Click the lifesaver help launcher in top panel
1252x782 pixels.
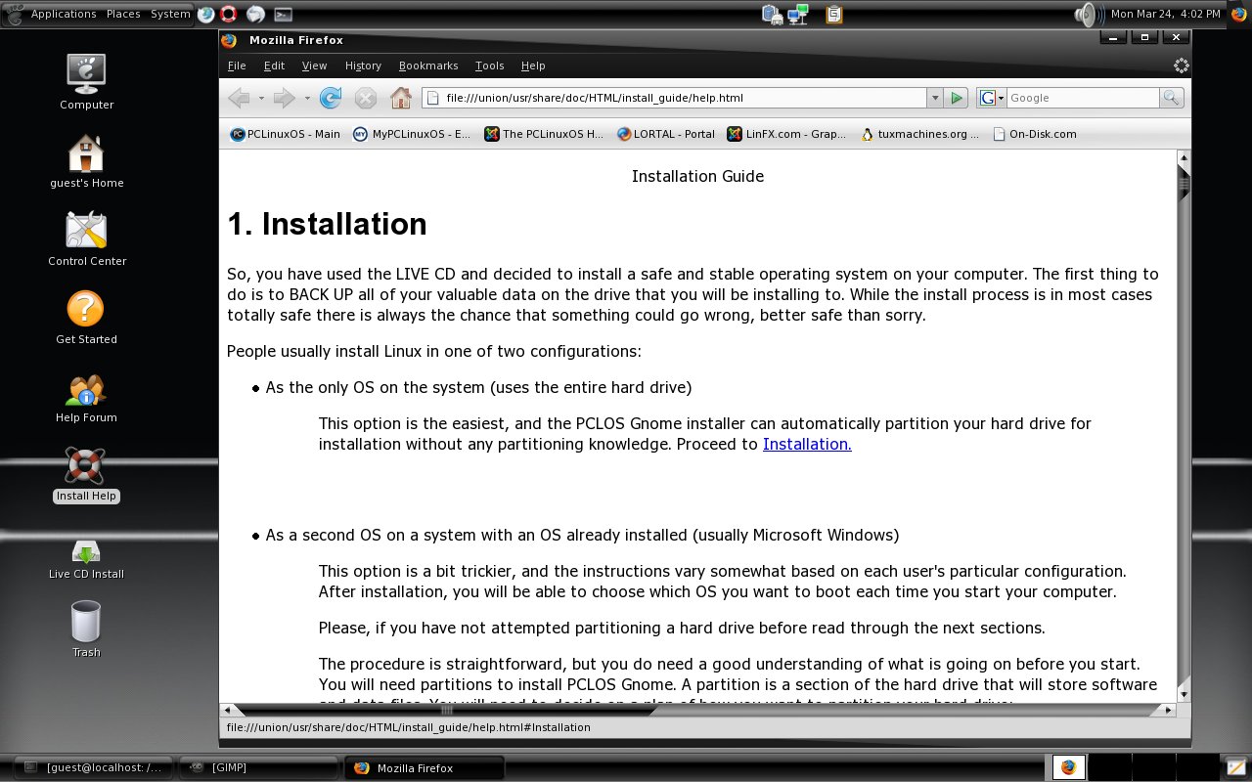point(229,15)
